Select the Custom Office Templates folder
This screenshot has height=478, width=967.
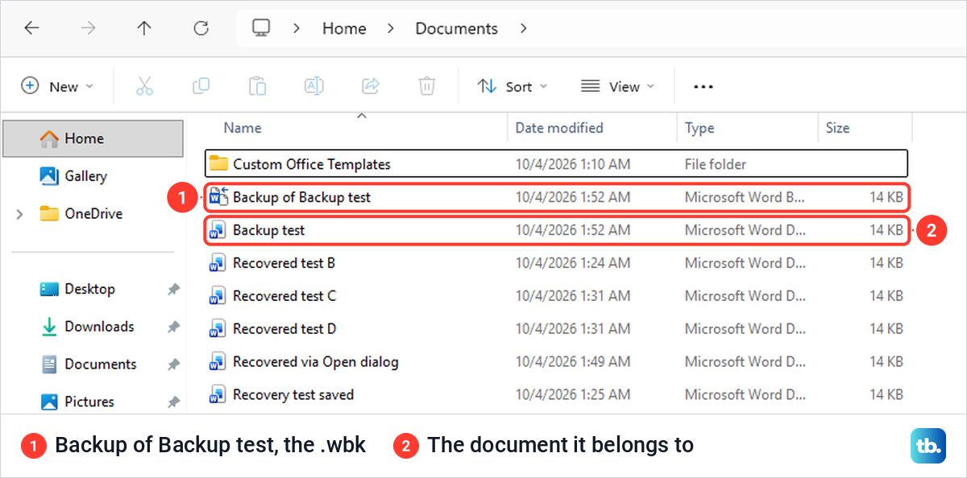click(x=556, y=163)
